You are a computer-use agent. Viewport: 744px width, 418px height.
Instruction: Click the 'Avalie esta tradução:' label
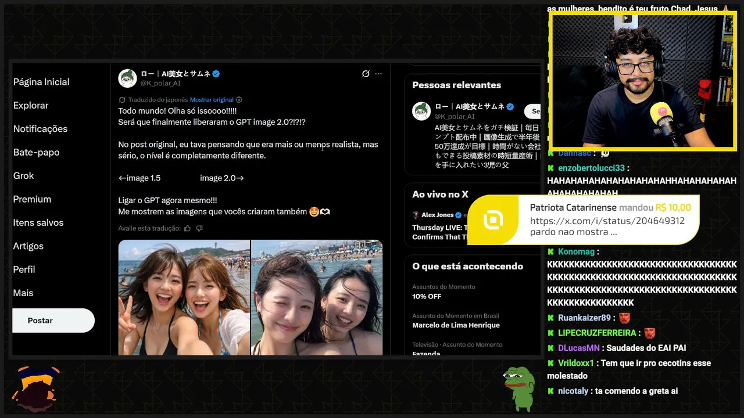click(x=149, y=228)
